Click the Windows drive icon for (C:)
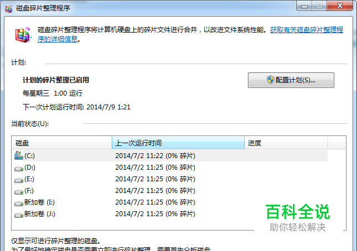This screenshot has height=251, width=357. point(19,155)
